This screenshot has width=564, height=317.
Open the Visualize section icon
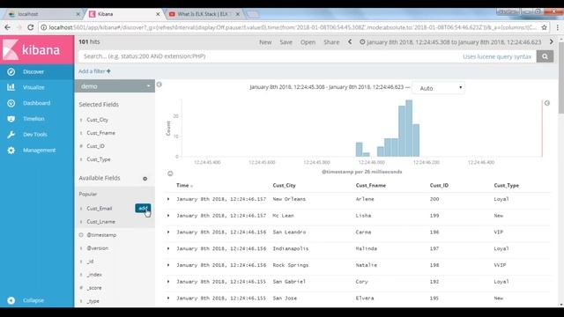11,87
